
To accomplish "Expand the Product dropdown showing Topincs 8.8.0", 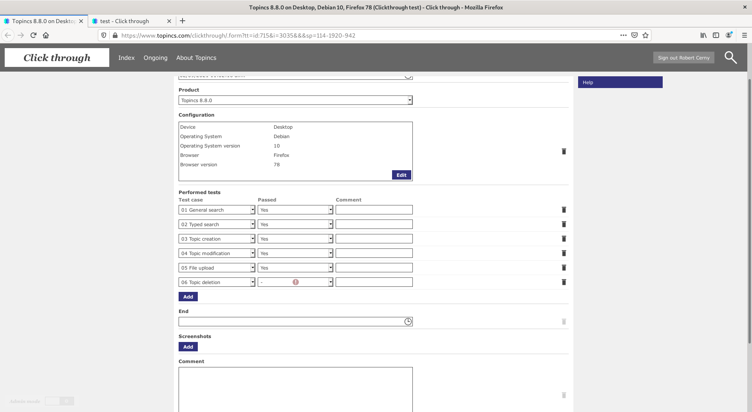I will coord(410,100).
